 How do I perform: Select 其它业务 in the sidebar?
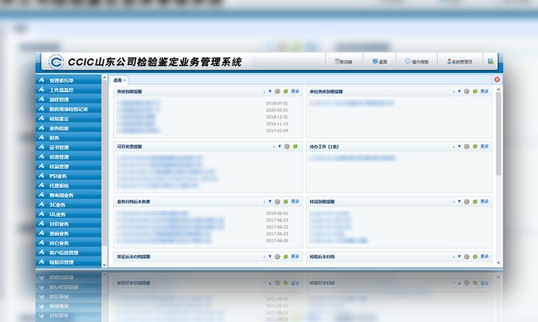pos(68,243)
